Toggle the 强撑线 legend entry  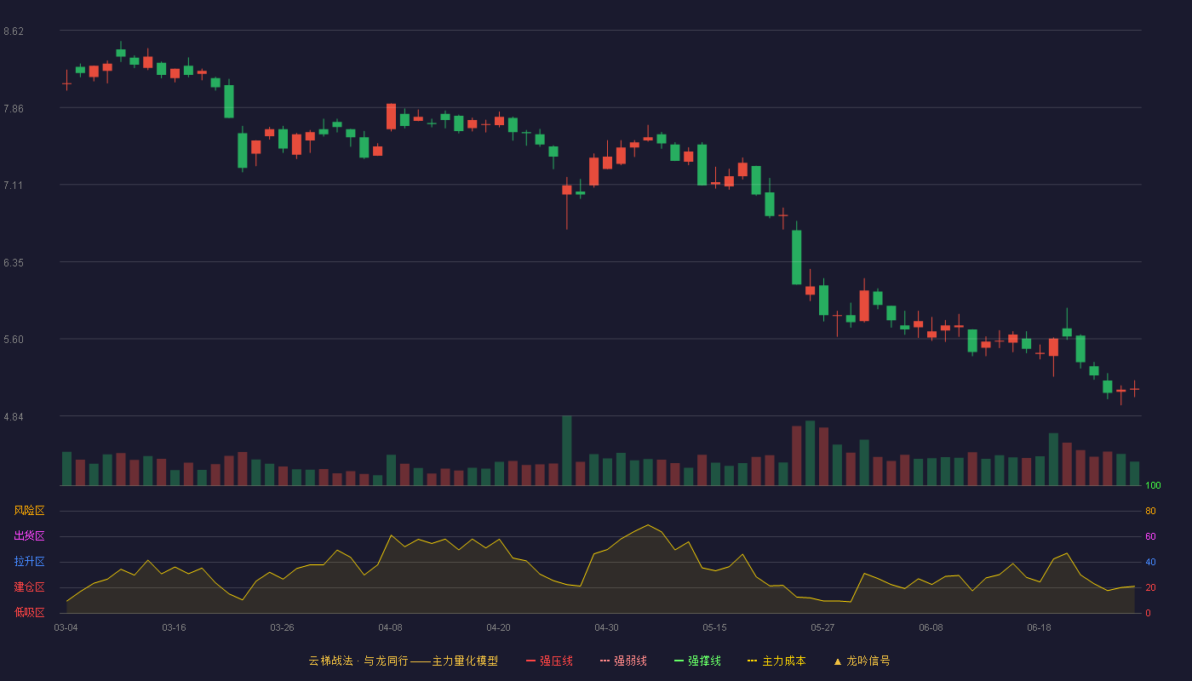pos(697,661)
